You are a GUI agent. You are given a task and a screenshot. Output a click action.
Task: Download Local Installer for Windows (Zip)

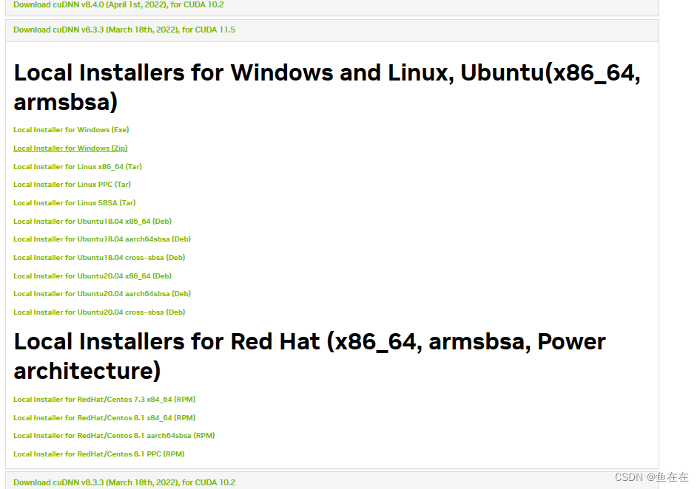70,148
